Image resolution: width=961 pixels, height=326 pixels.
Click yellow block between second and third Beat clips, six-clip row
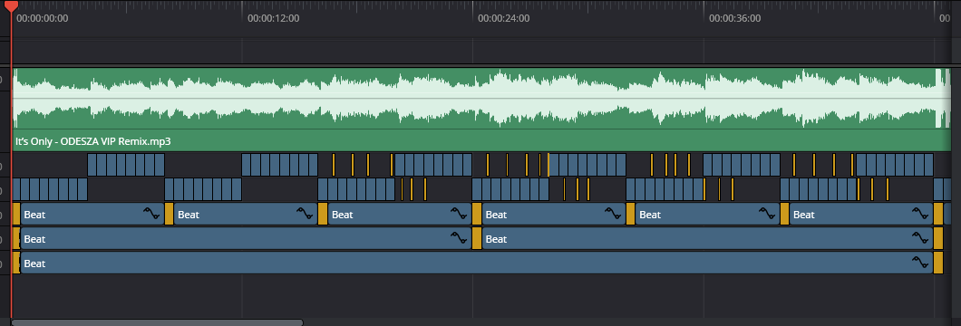tap(323, 214)
